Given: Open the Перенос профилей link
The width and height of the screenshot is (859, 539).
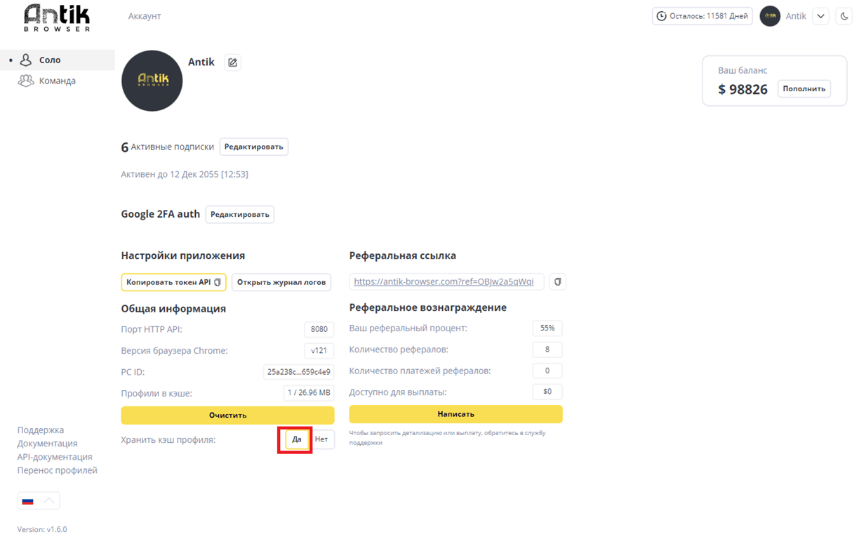Looking at the screenshot, I should (58, 470).
